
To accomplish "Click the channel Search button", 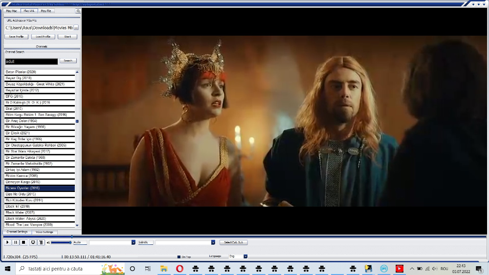I will (68, 61).
